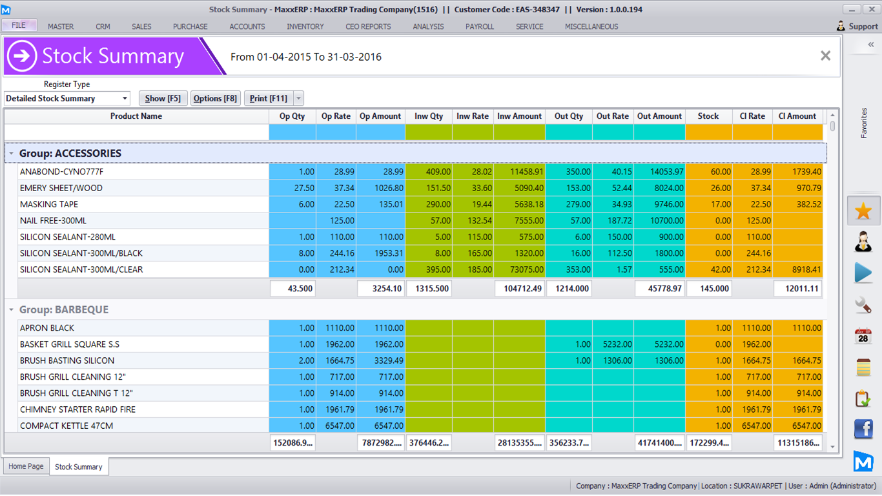882x496 pixels.
Task: Click the star favorites icon in sidebar
Action: tap(863, 211)
